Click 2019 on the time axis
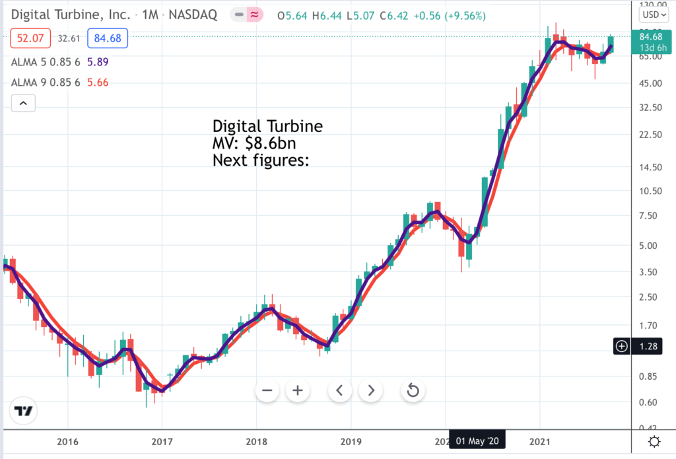Image resolution: width=676 pixels, height=459 pixels. coord(351,442)
